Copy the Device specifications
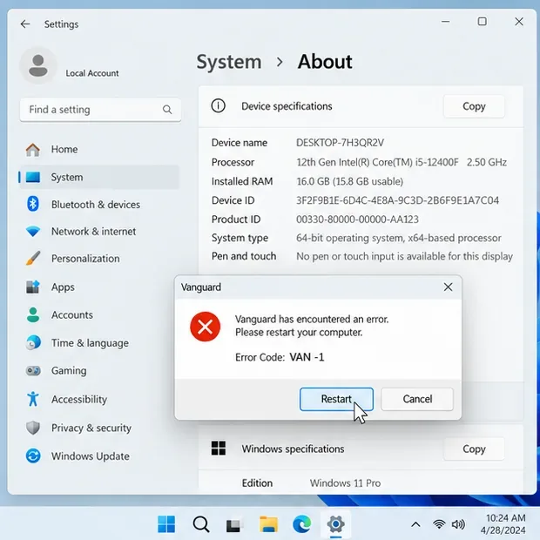The image size is (540, 540). click(474, 106)
